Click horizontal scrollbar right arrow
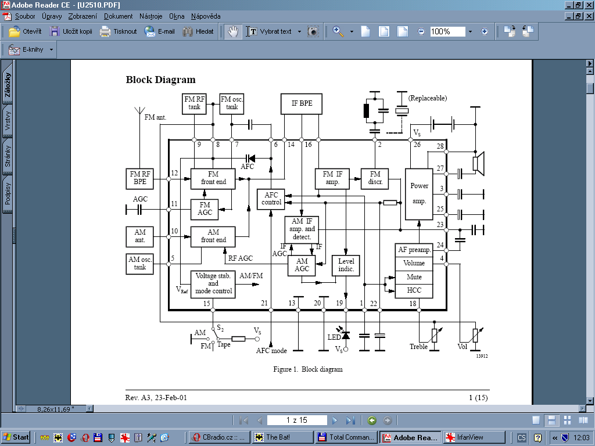The height and width of the screenshot is (446, 595). pos(582,409)
